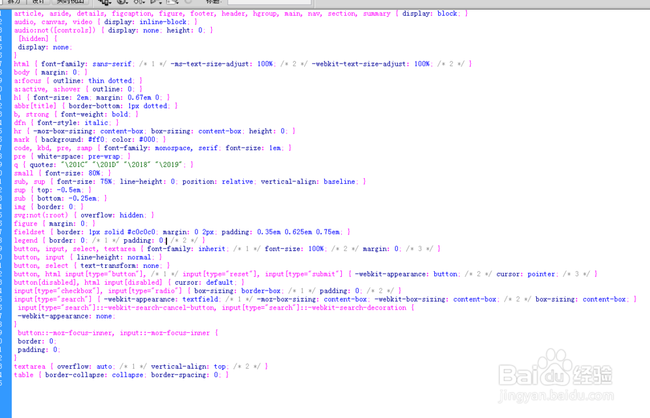Click the 'b, strong' selector

[31, 114]
